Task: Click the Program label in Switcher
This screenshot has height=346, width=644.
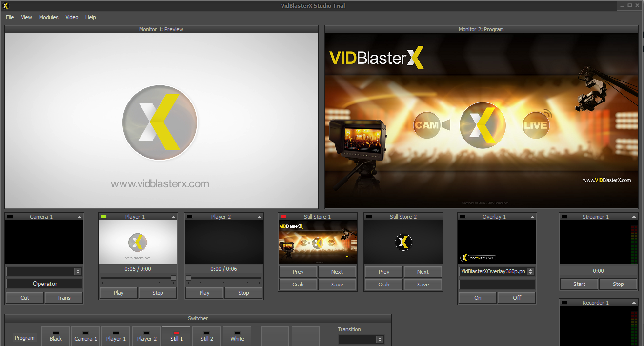Action: tap(24, 338)
